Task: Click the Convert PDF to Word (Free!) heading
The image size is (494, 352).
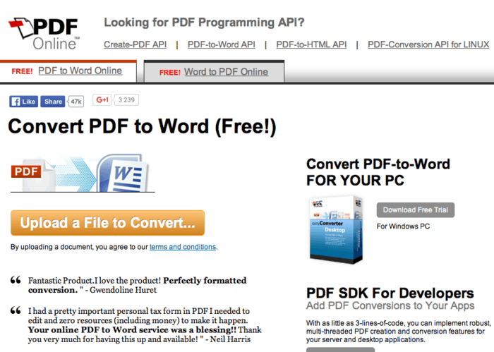Action: tap(142, 126)
